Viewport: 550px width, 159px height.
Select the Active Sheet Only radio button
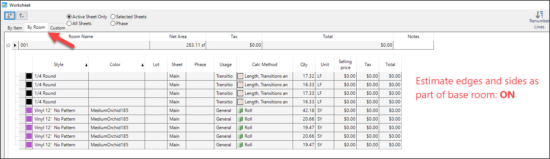point(69,17)
